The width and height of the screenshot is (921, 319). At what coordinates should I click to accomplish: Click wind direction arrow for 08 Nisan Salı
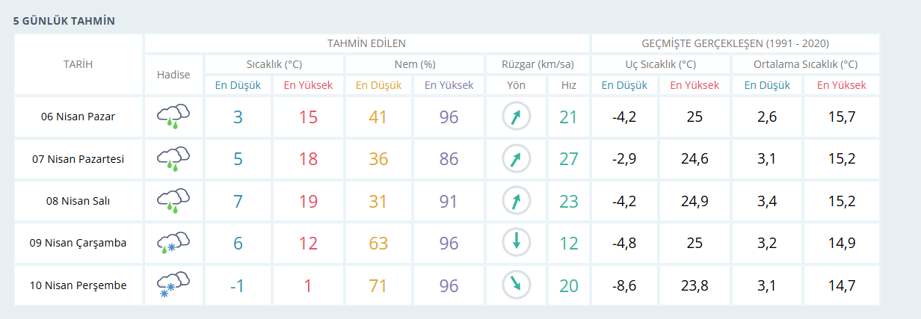click(516, 200)
